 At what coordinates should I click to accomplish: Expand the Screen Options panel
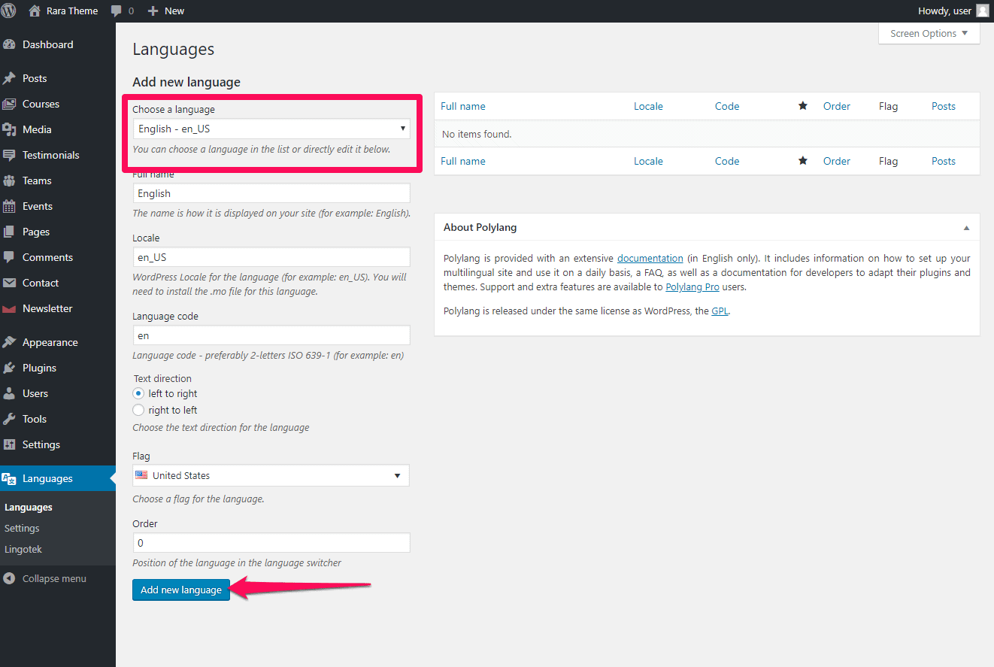click(x=929, y=33)
